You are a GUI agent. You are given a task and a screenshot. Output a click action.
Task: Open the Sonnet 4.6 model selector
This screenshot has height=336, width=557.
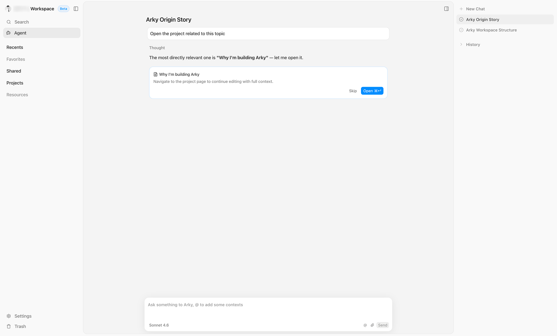[x=159, y=325]
